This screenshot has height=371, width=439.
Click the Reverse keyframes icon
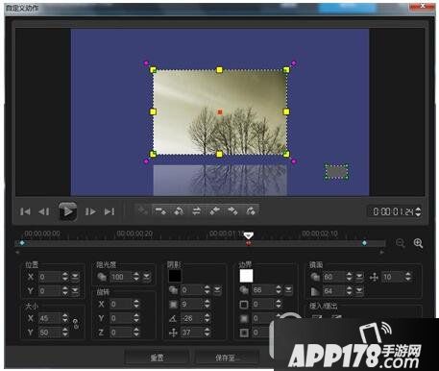click(x=179, y=210)
